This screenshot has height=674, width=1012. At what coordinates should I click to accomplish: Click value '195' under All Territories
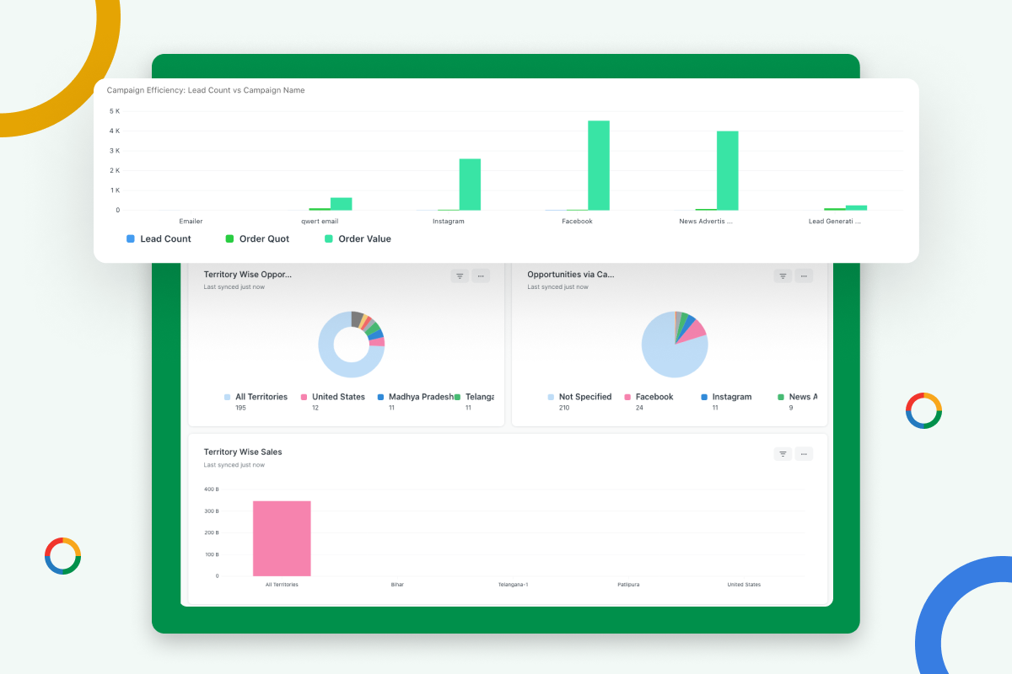241,408
